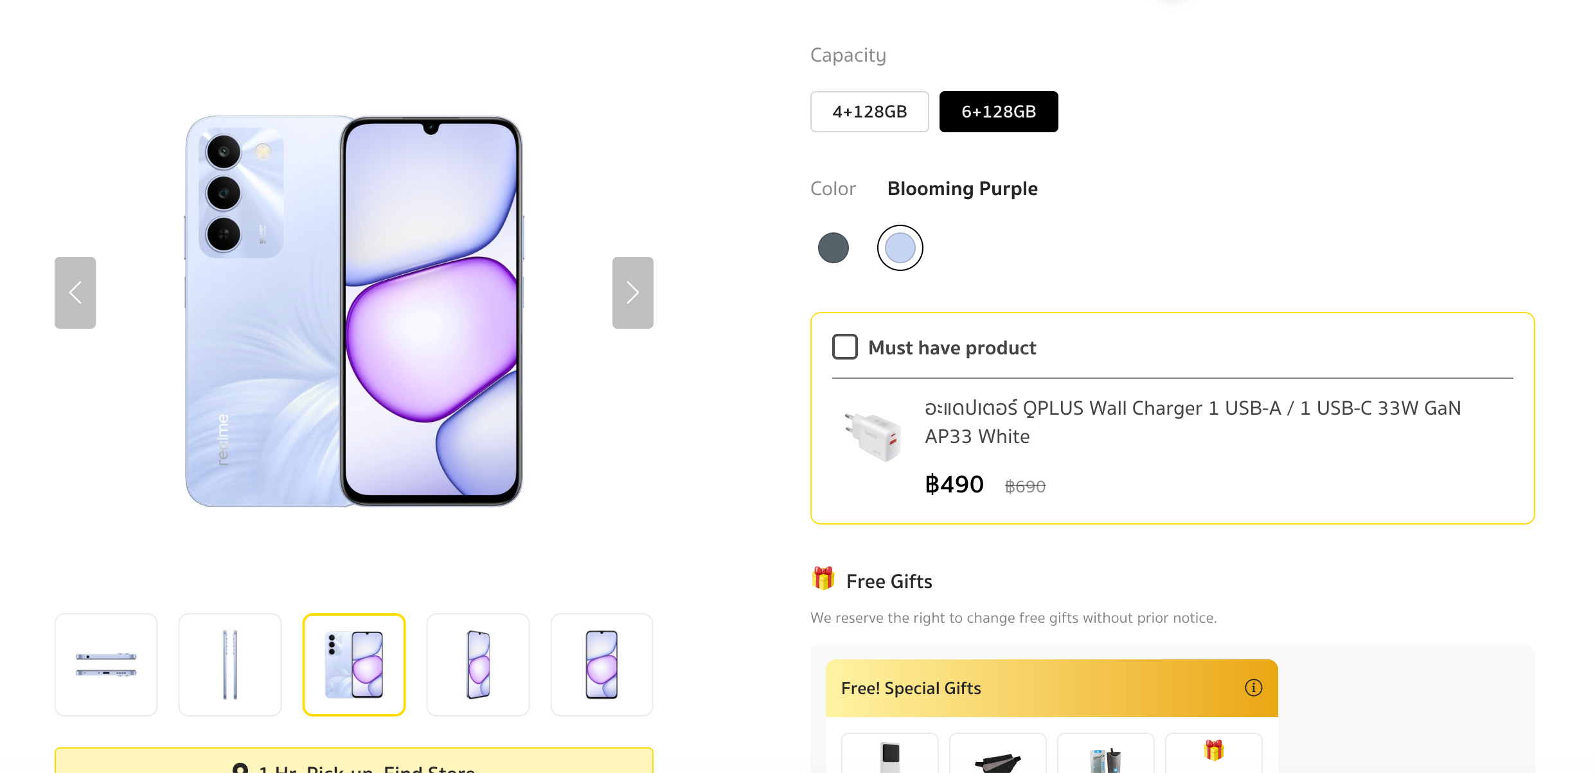
Task: Choose the Blooming Purple color swatch
Action: pos(900,248)
